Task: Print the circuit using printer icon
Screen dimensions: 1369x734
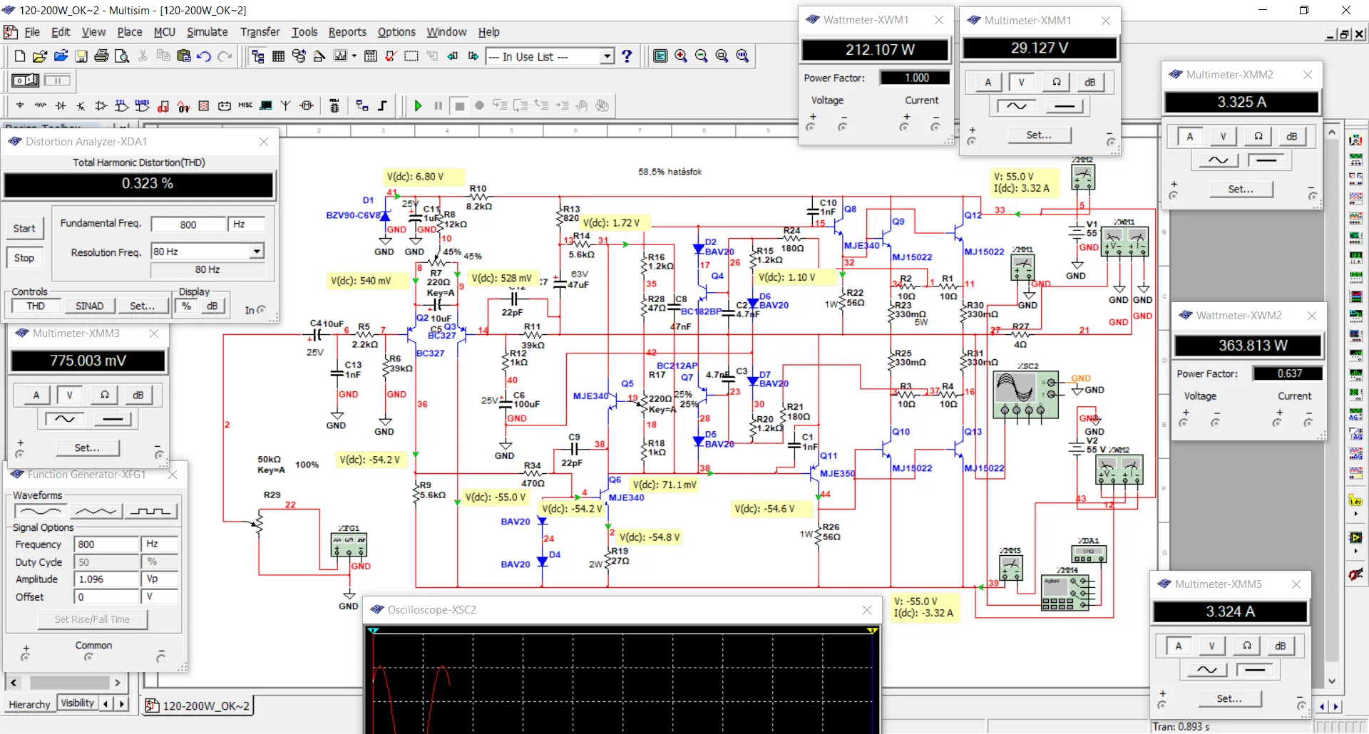Action: [x=101, y=56]
